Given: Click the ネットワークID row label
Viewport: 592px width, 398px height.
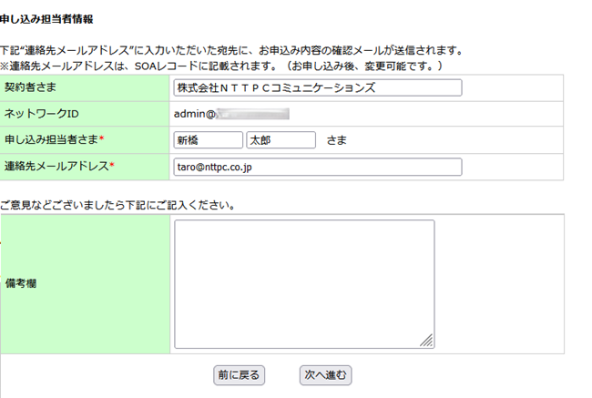Looking at the screenshot, I should pos(42,114).
